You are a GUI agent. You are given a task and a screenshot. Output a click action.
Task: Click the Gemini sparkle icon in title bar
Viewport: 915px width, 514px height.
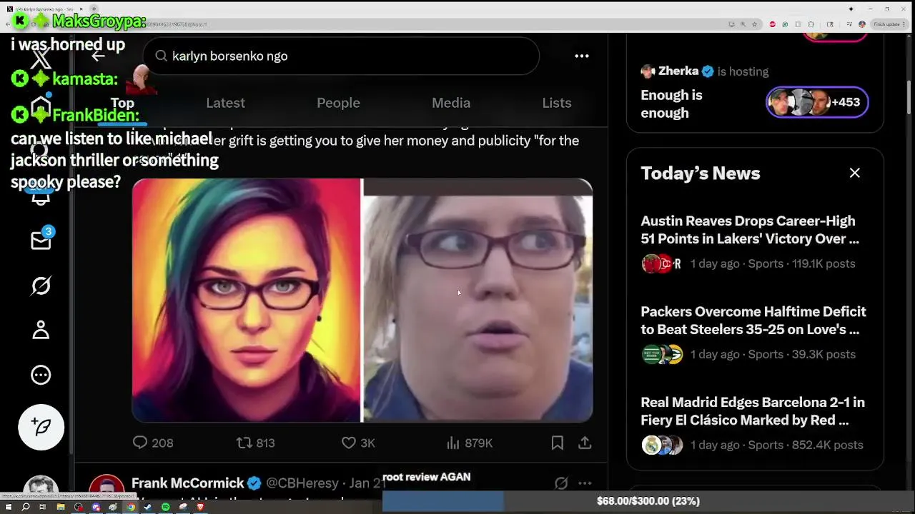pos(851,9)
